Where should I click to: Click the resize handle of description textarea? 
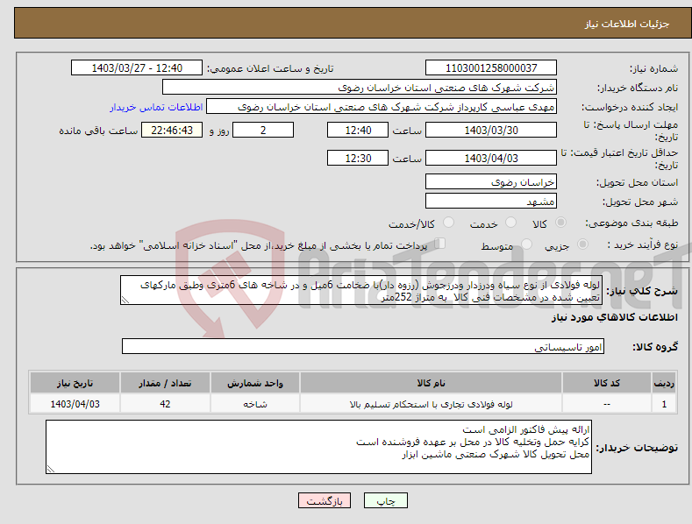(x=125, y=300)
